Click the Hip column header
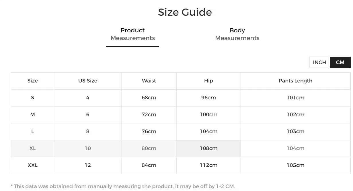 [208, 81]
